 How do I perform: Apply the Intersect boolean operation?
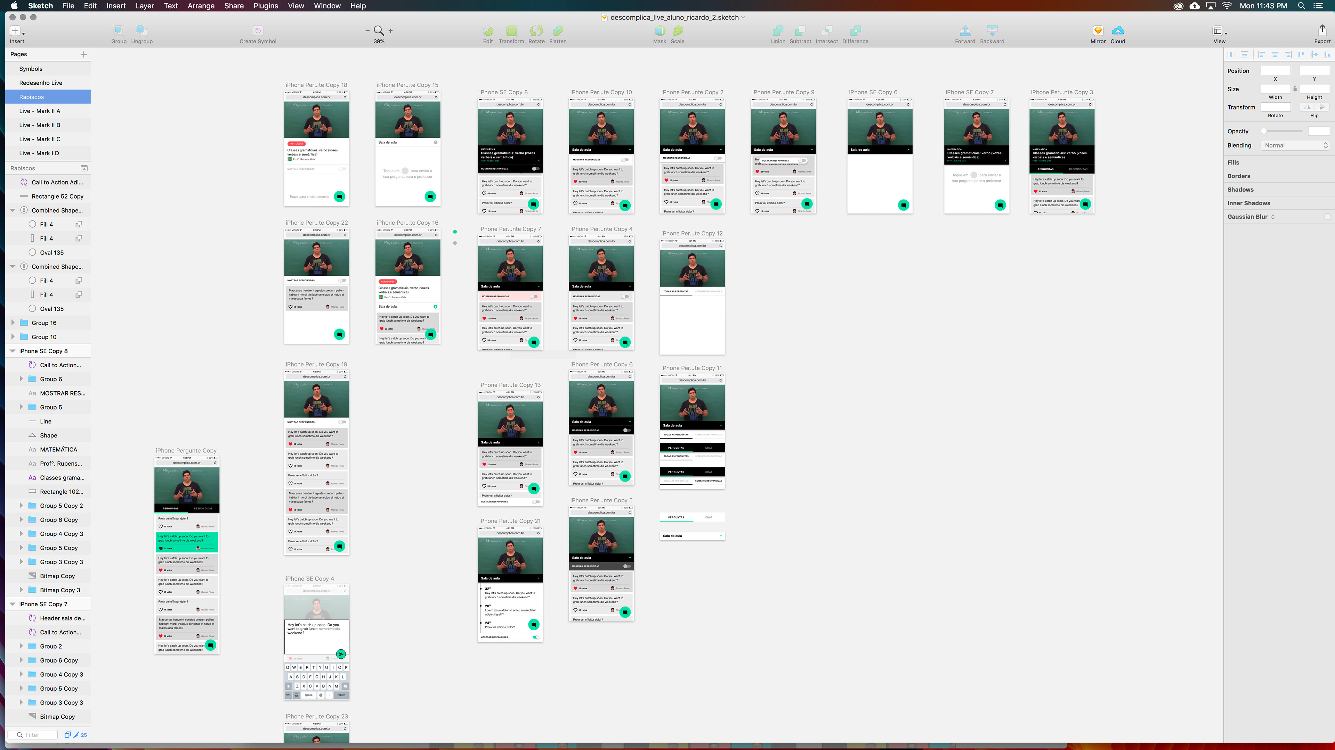pos(827,31)
